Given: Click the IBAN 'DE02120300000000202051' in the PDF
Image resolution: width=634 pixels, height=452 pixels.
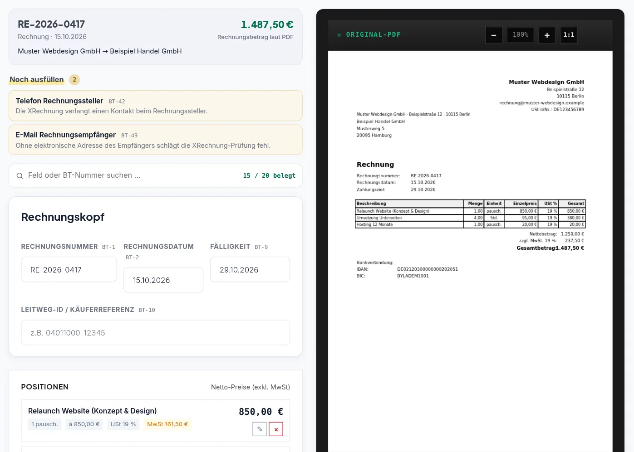Looking at the screenshot, I should (428, 269).
